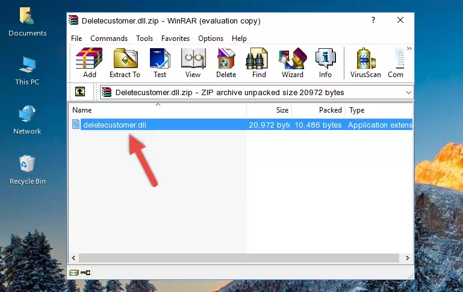Sort by the Type column header
The image size is (463, 292).
pos(379,110)
